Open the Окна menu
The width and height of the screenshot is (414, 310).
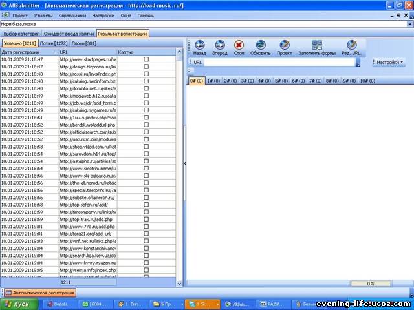(126, 15)
